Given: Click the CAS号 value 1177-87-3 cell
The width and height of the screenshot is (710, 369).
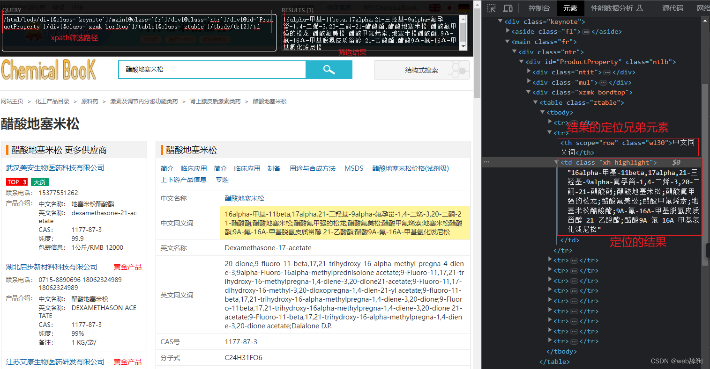Looking at the screenshot, I should 345,342.
